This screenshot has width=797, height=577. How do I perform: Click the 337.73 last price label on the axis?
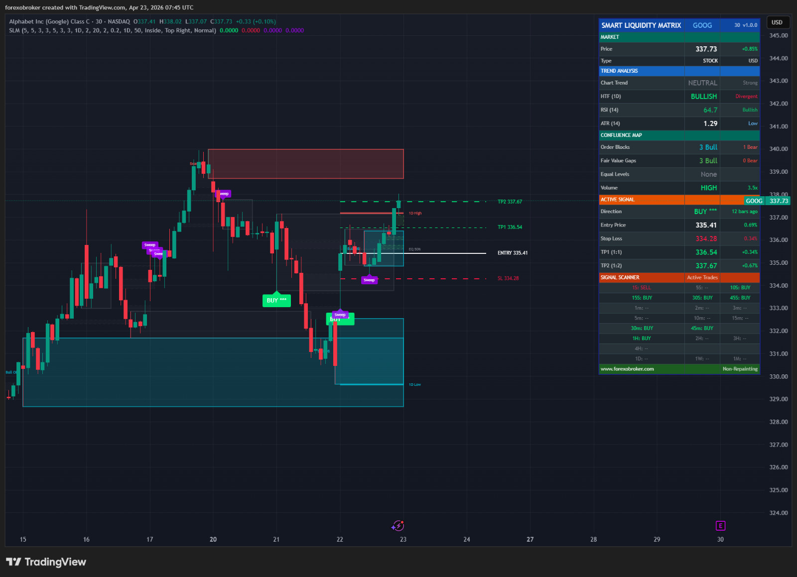pyautogui.click(x=779, y=201)
